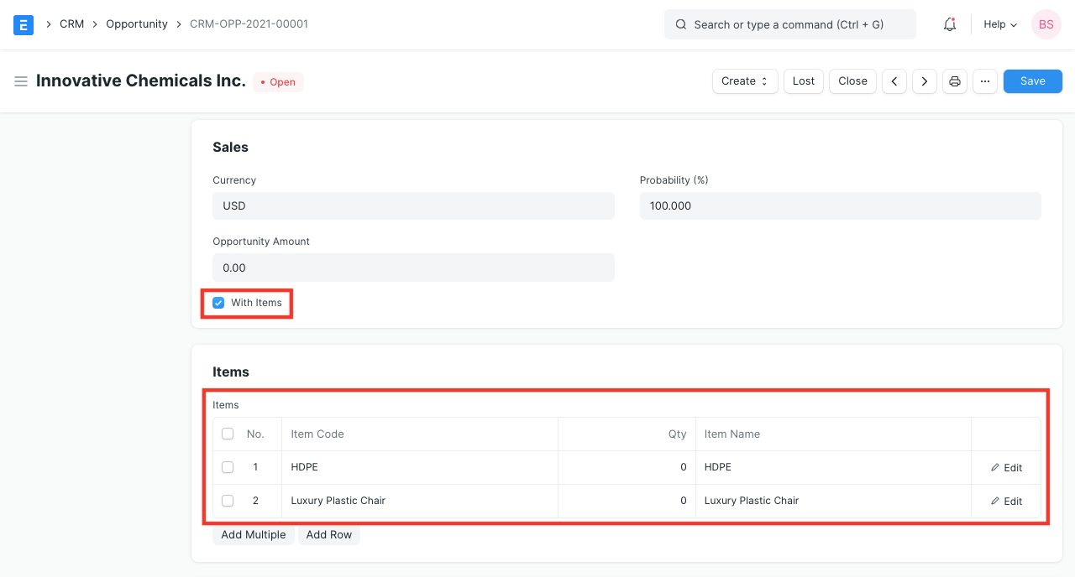1075x577 pixels.
Task: Open the Opportunity breadcrumb link
Action: pyautogui.click(x=137, y=24)
